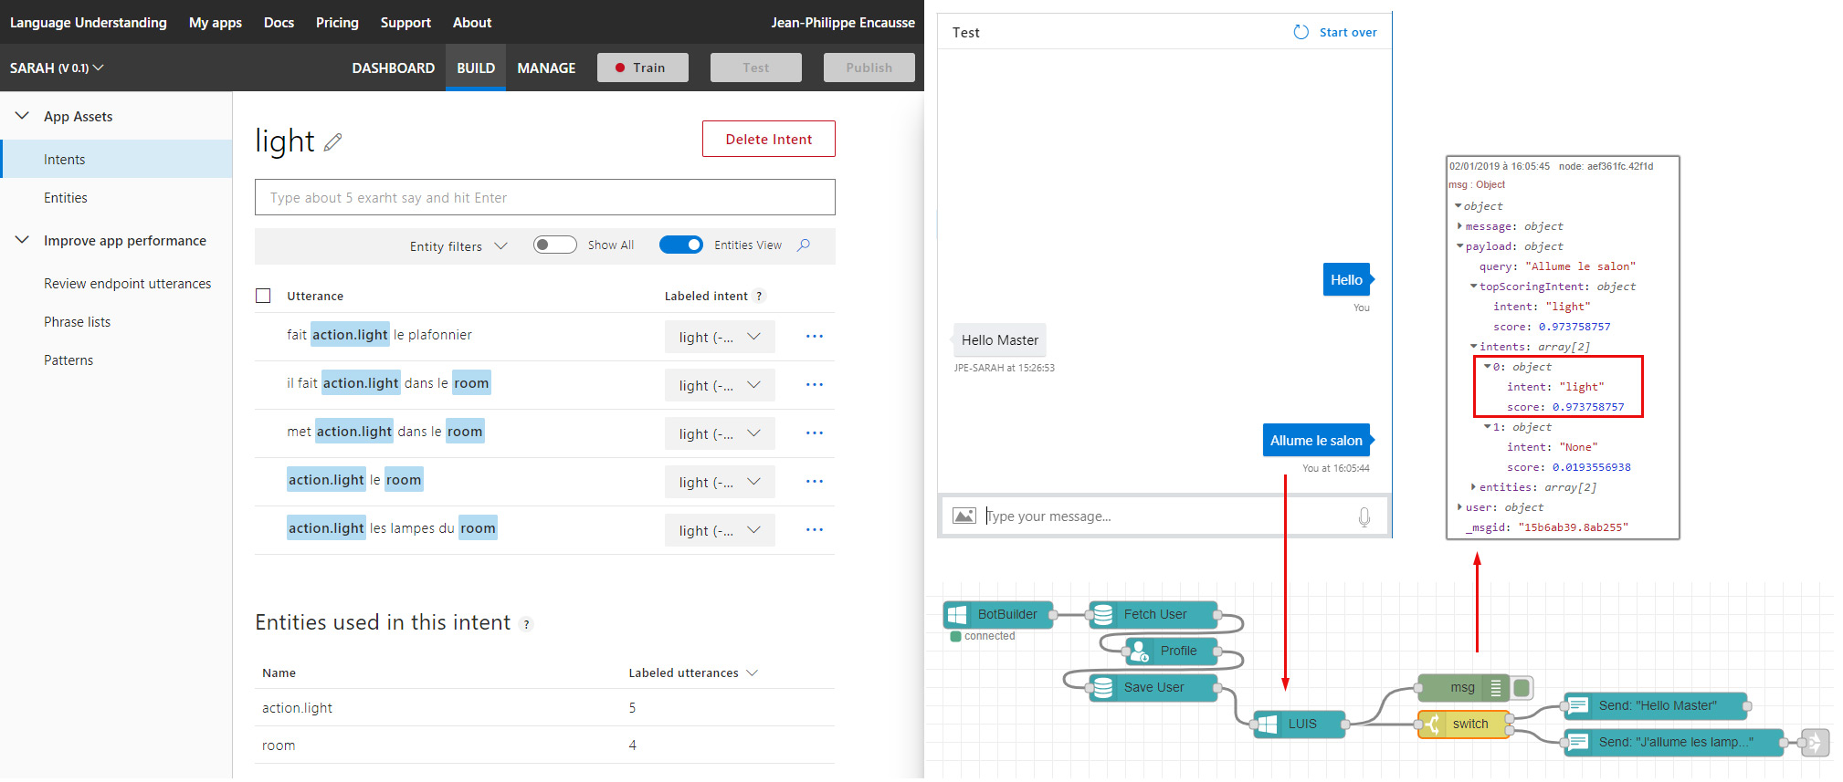The image size is (1843, 782).
Task: Collapse the App Assets section
Action: pos(23,117)
